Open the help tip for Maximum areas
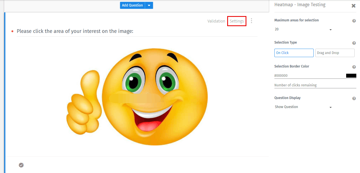Screen dimensions: 360x173 [354, 21]
